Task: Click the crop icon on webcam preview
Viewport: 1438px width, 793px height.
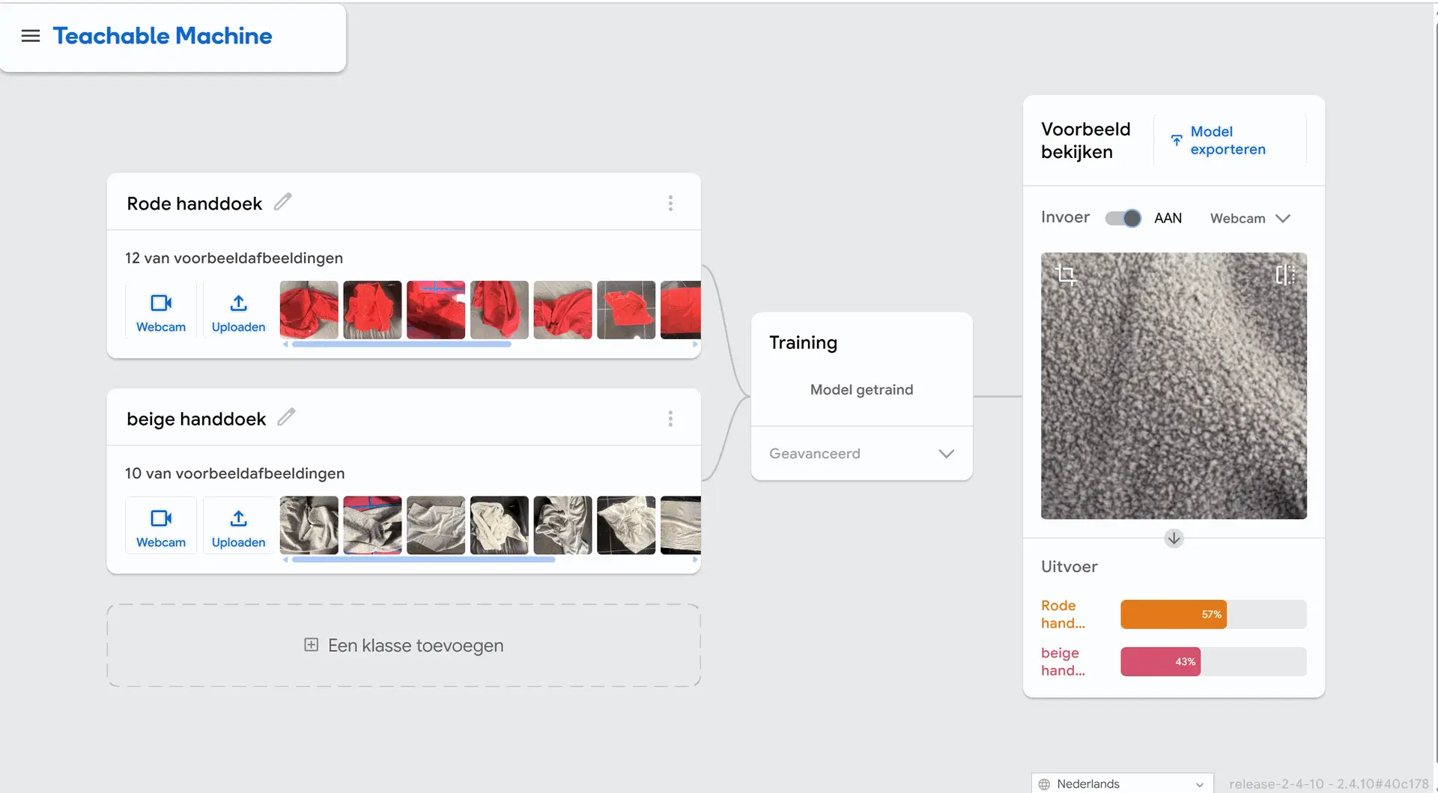Action: (1066, 275)
